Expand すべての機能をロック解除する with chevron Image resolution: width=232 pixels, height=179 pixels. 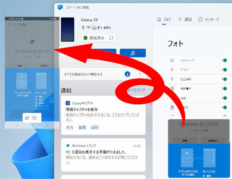(x=140, y=74)
